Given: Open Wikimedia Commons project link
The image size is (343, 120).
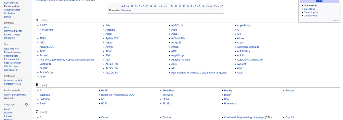Looking at the screenshot, I should 15,95.
